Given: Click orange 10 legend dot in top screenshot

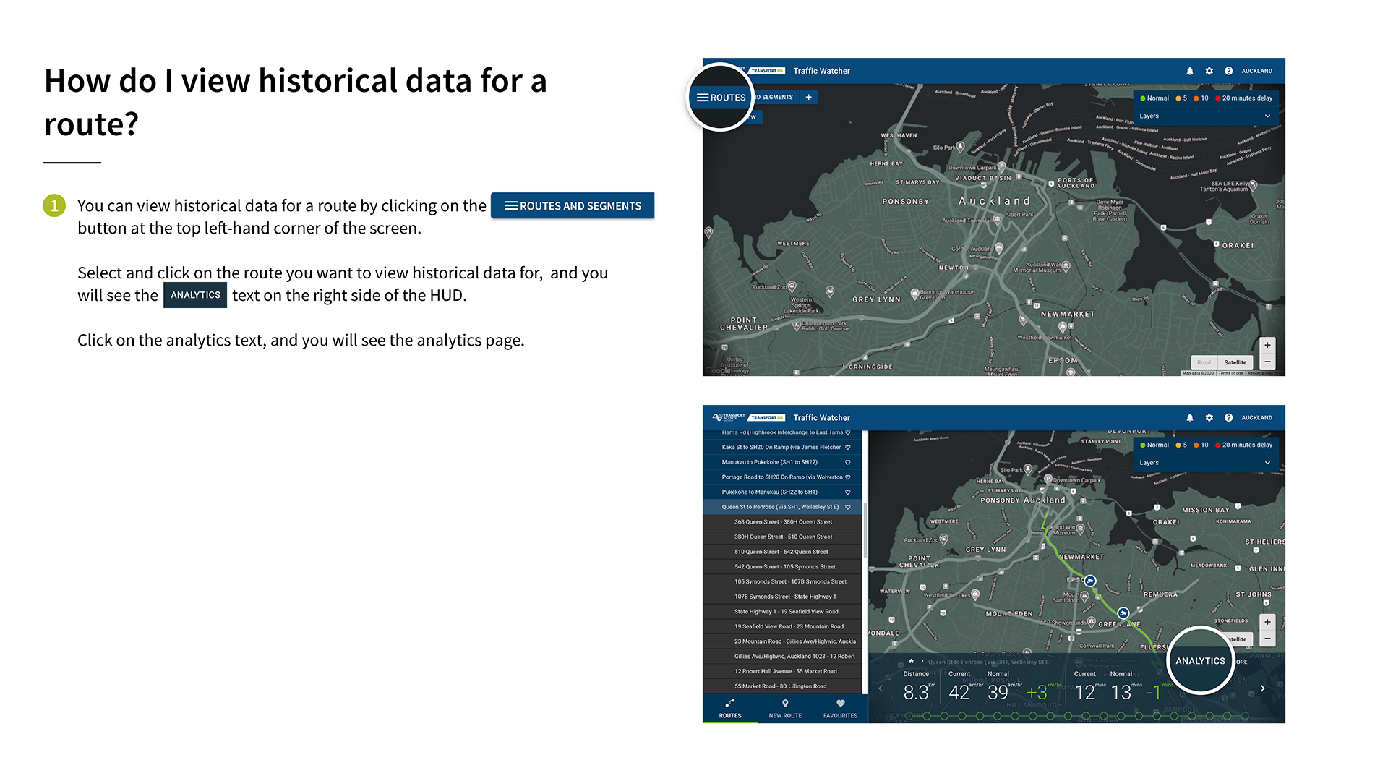Looking at the screenshot, I should [x=1196, y=98].
